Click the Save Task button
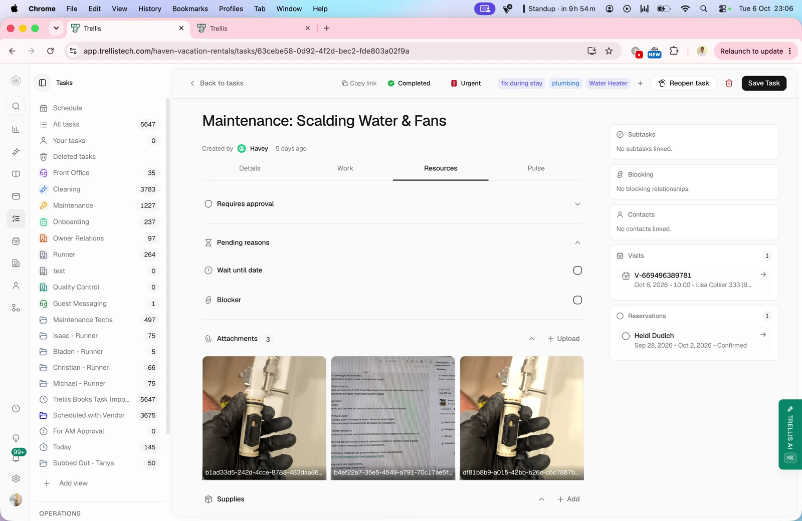The image size is (802, 521). point(764,83)
